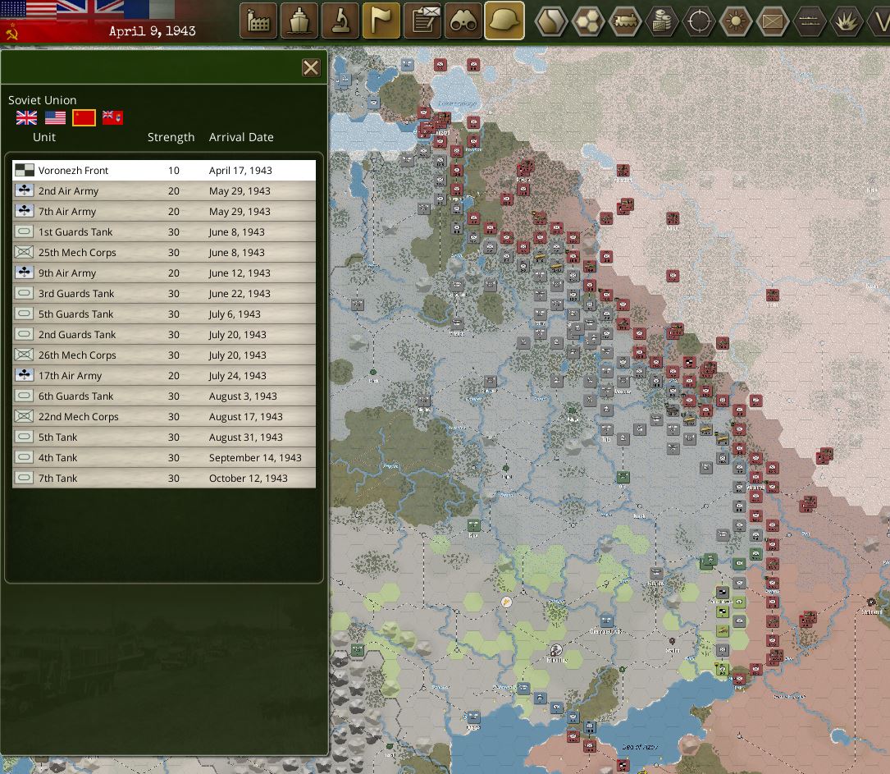This screenshot has height=774, width=890.
Task: Click the Strength column header
Action: [171, 137]
